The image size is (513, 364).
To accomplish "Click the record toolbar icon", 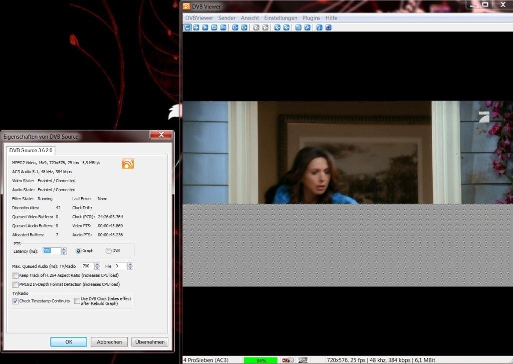I will 328,28.
